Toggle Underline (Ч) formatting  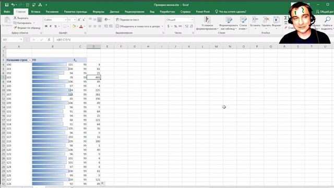tap(55, 26)
